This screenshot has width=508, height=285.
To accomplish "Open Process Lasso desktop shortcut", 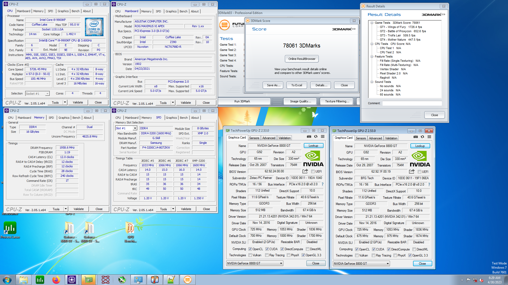I will tap(10, 230).
